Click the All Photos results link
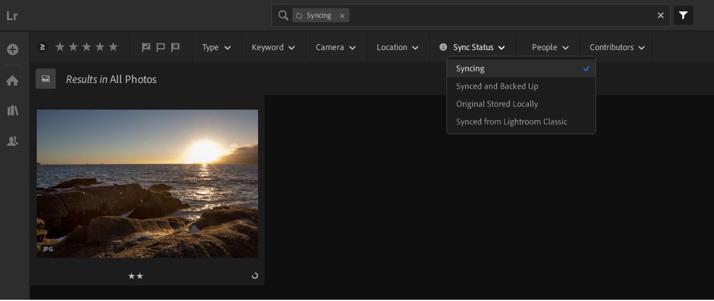This screenshot has height=301, width=714. pos(133,79)
